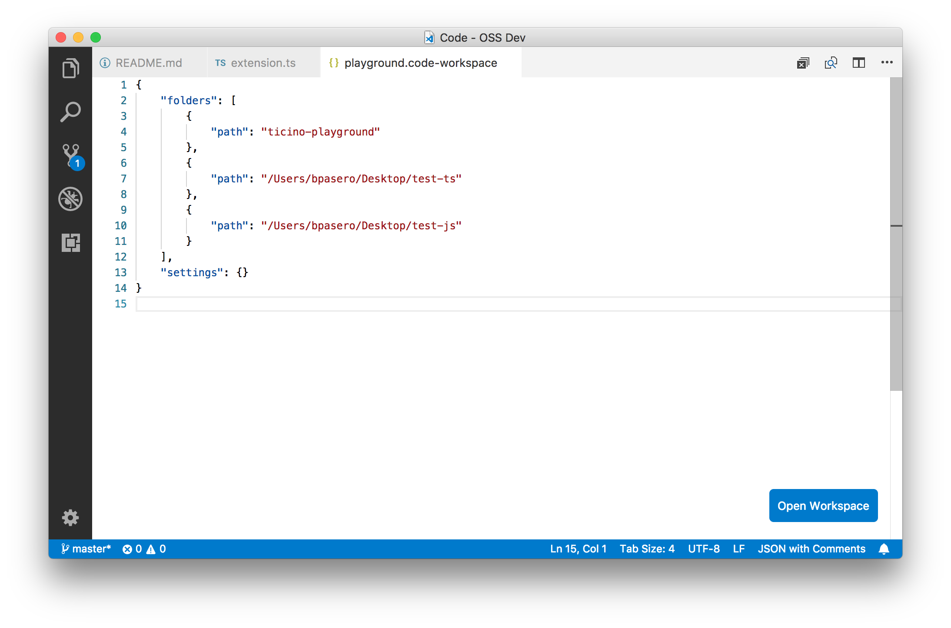The width and height of the screenshot is (951, 628).
Task: Open the Extensions panel icon
Action: point(70,243)
